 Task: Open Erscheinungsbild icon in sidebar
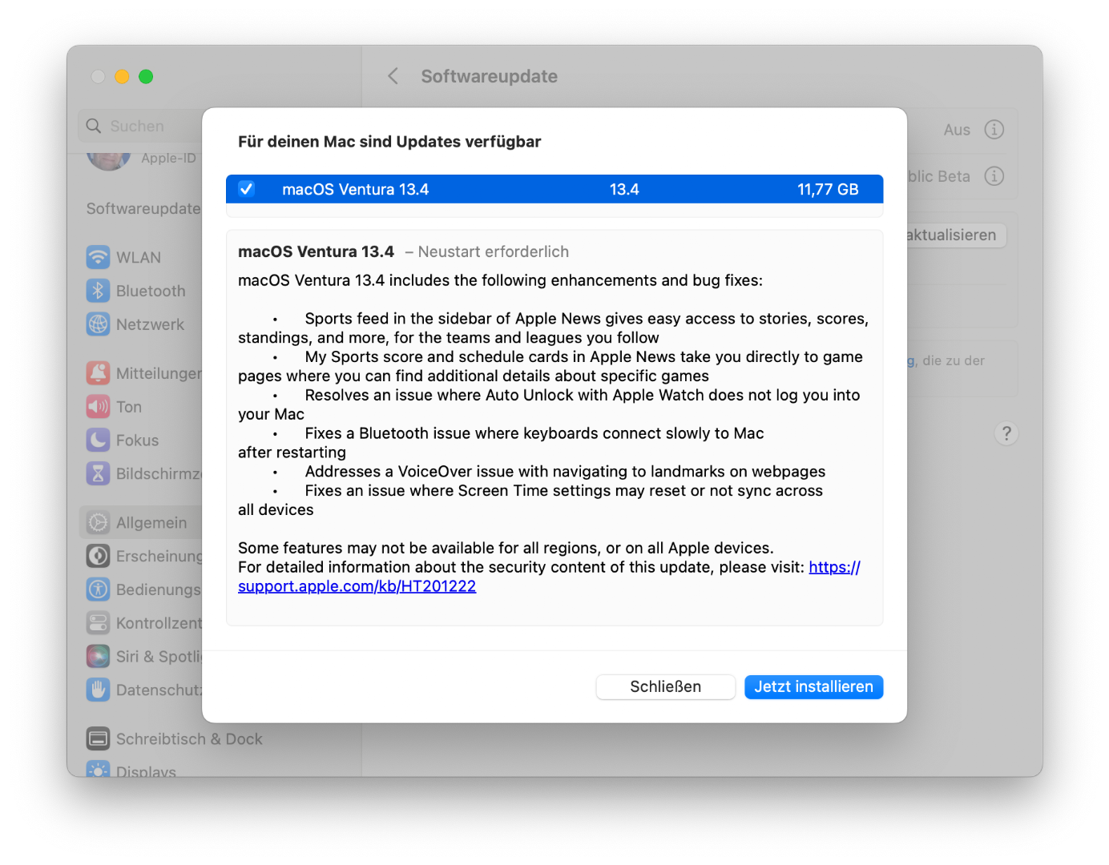(x=98, y=556)
